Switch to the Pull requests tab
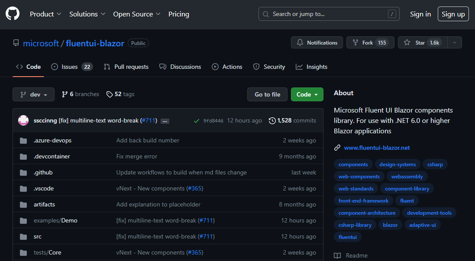The width and height of the screenshot is (475, 261). (x=126, y=67)
